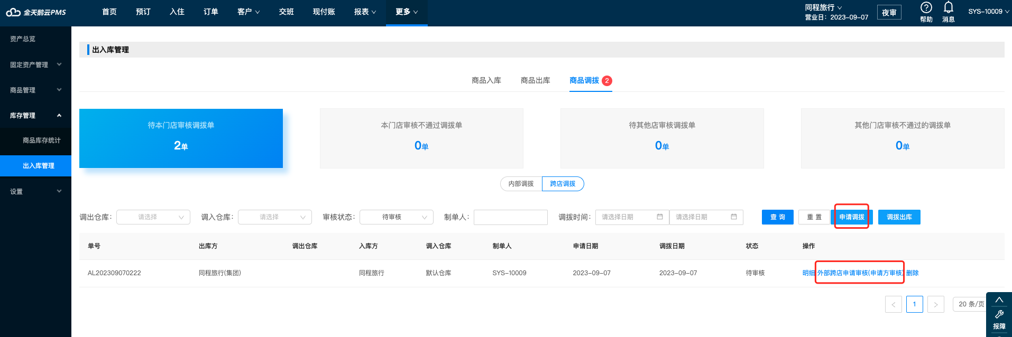Open 客户 menu dropdown
Viewport: 1012px width, 337px height.
click(249, 12)
